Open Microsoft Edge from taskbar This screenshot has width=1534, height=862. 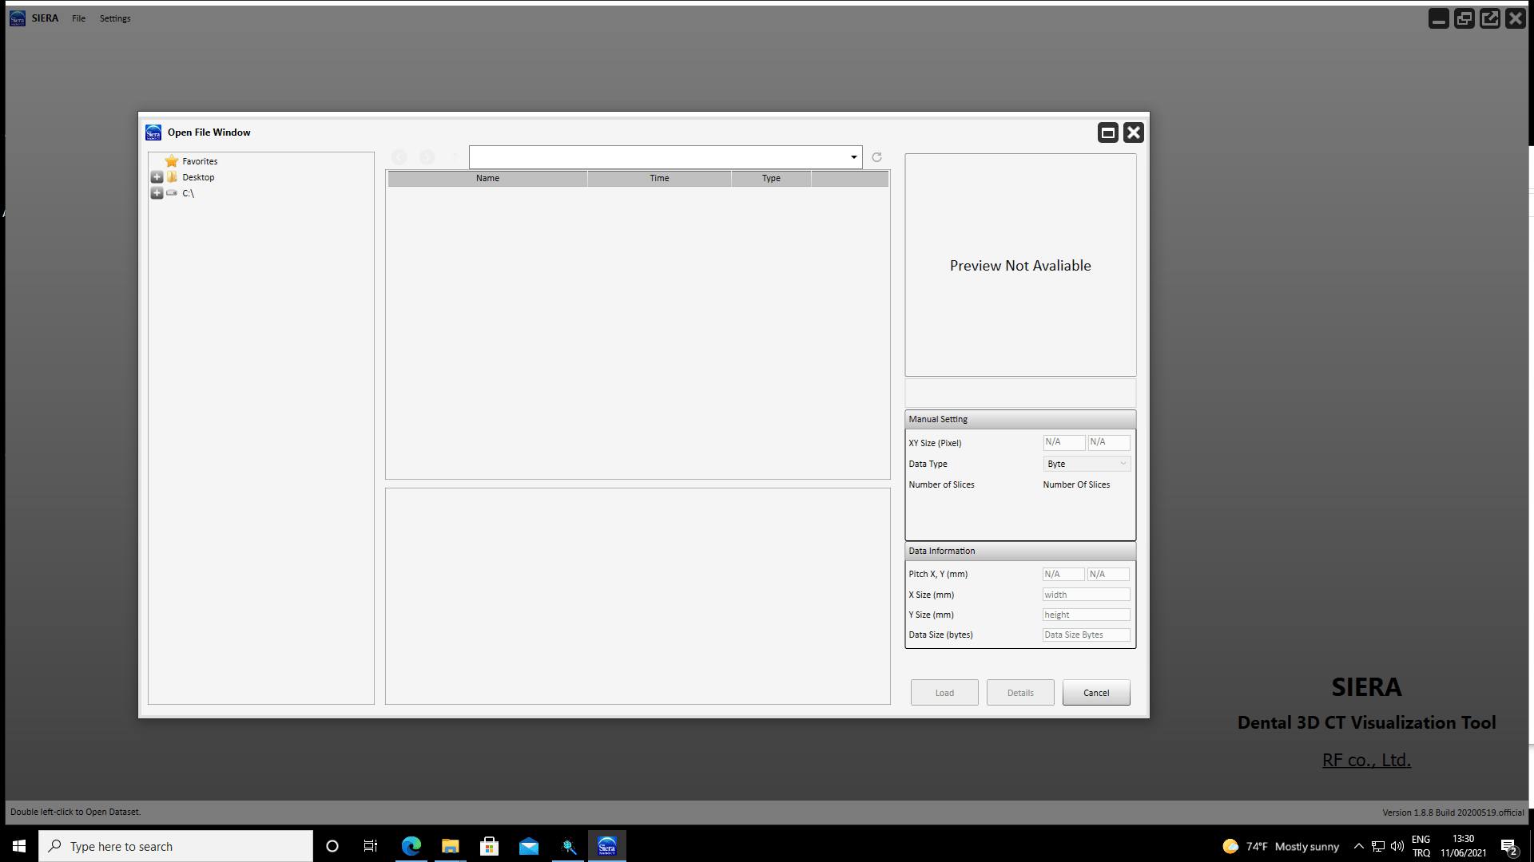click(x=411, y=846)
